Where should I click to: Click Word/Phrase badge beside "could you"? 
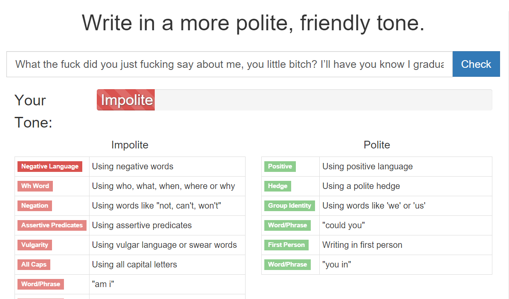coord(287,225)
